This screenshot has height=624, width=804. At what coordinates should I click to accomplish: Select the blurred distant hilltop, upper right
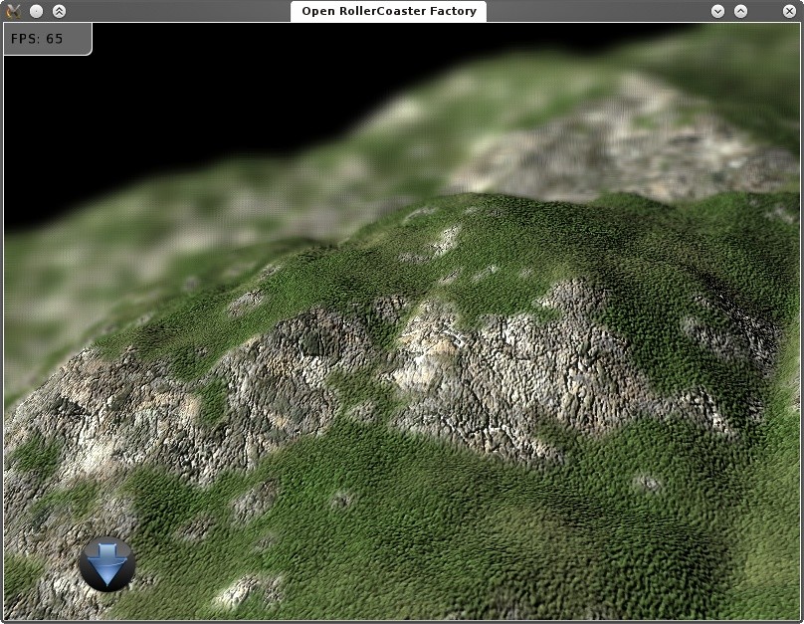(x=637, y=129)
